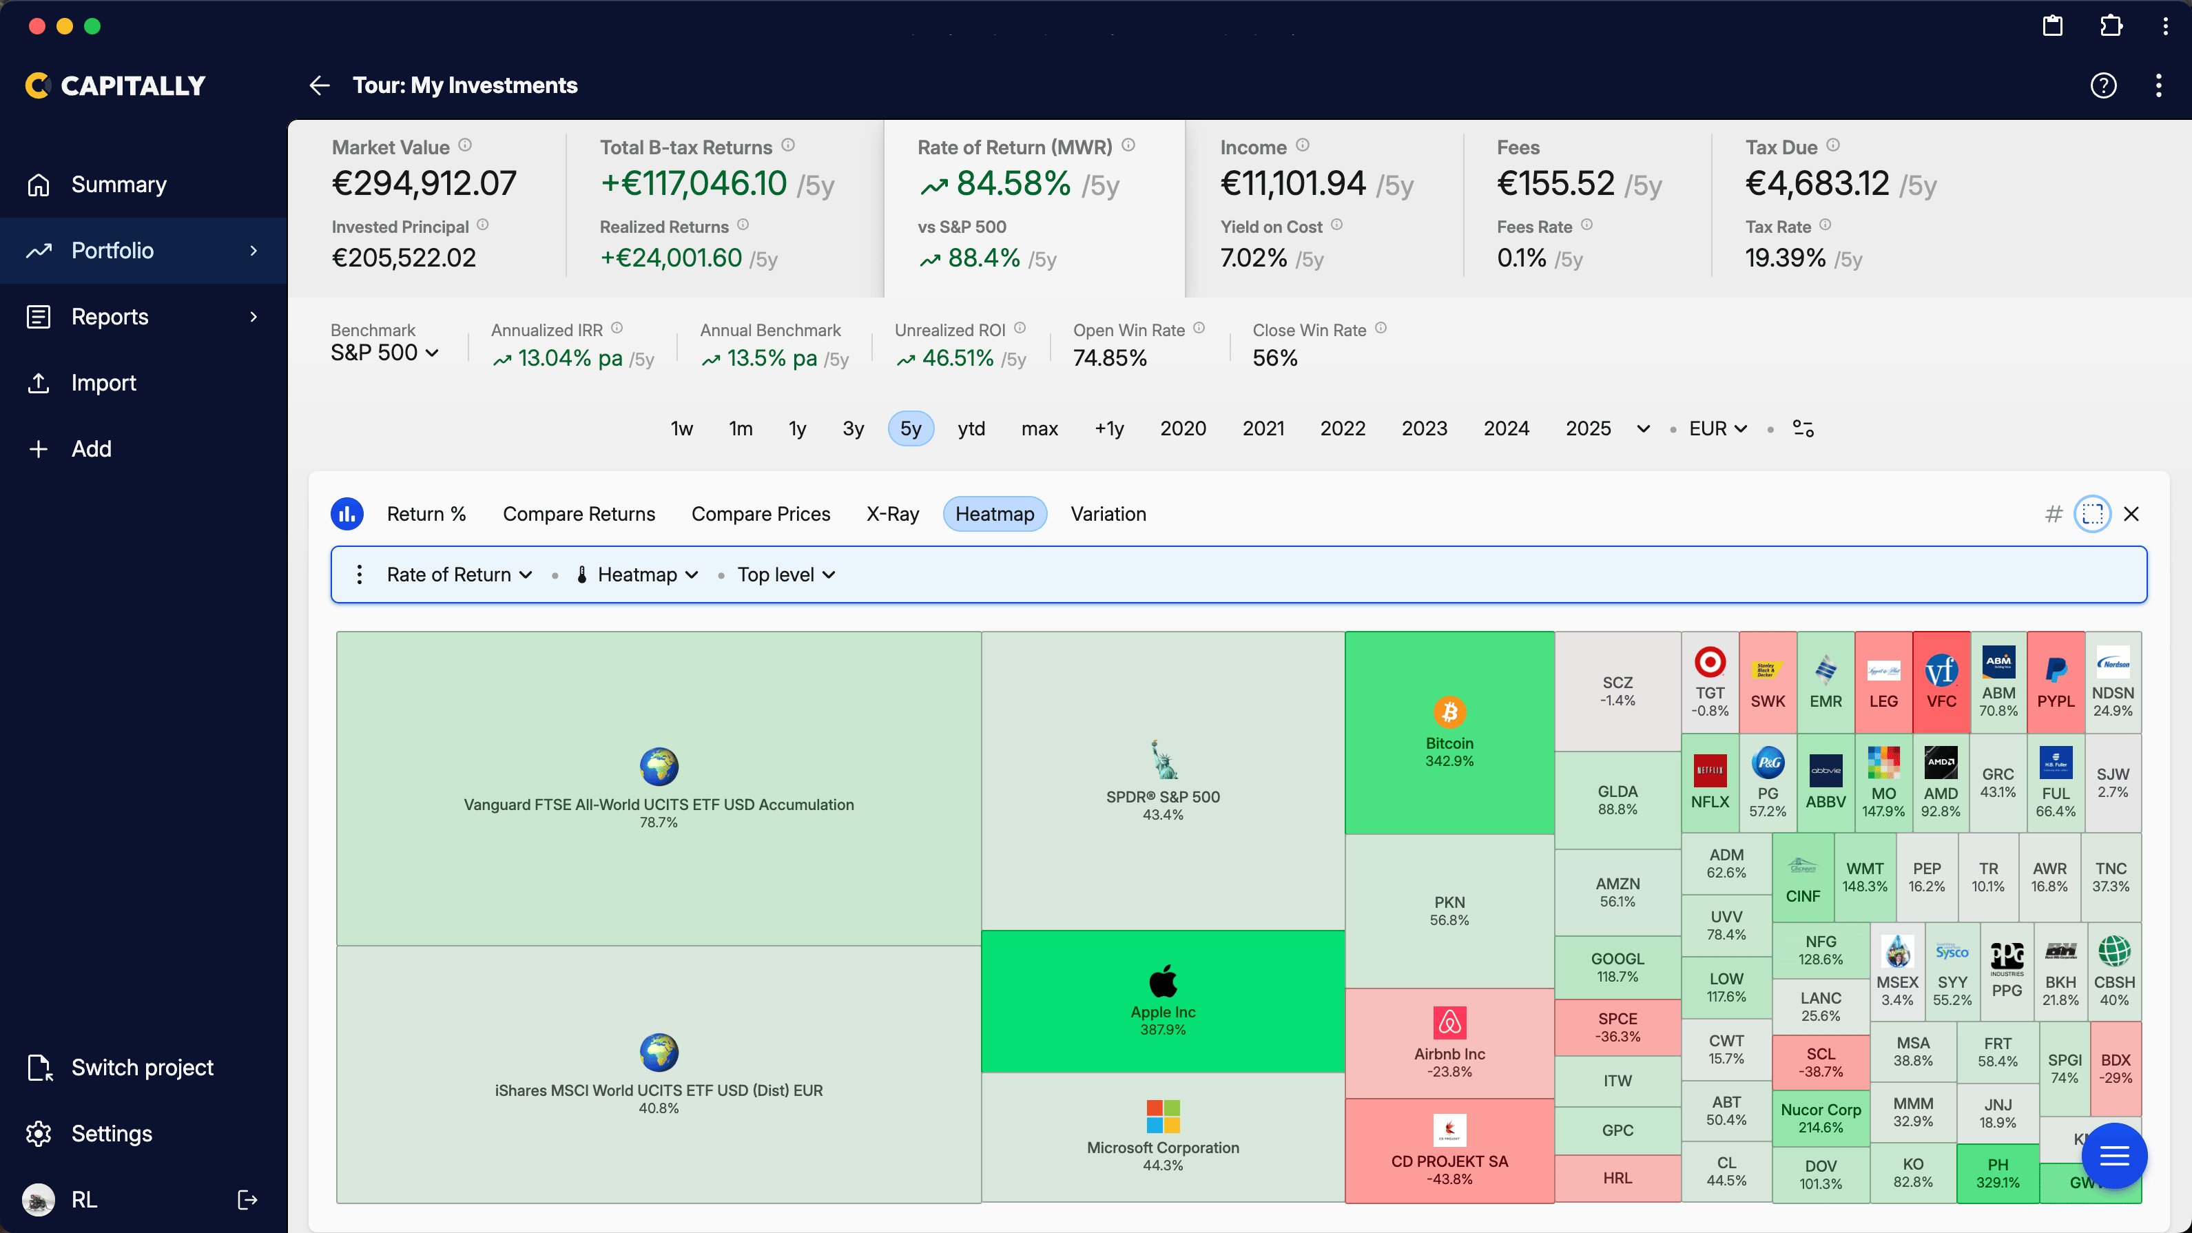2192x1233 pixels.
Task: Switch to the Variation tab
Action: 1108,514
